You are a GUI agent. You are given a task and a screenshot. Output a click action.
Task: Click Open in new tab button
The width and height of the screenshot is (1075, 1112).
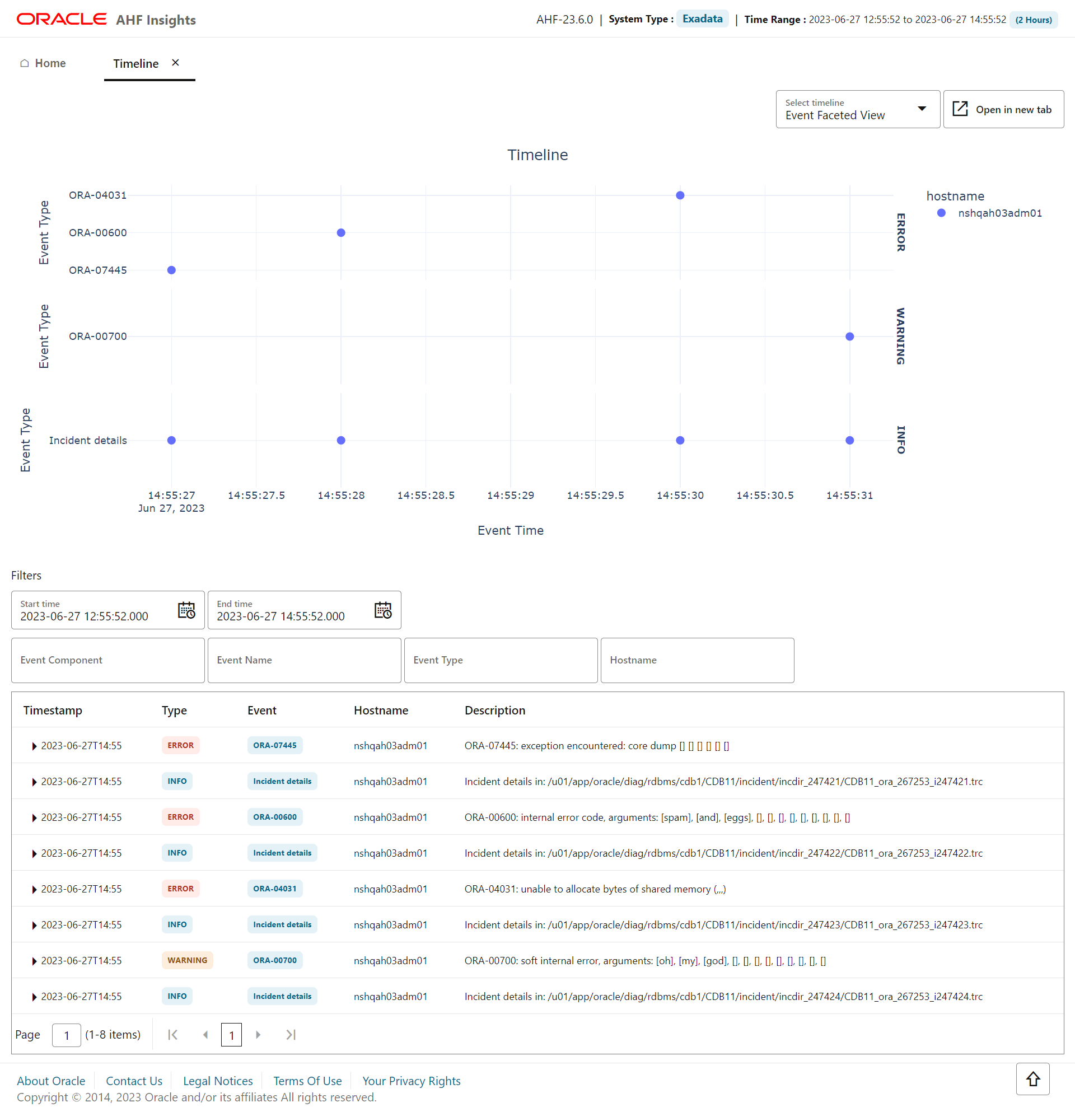(1003, 109)
